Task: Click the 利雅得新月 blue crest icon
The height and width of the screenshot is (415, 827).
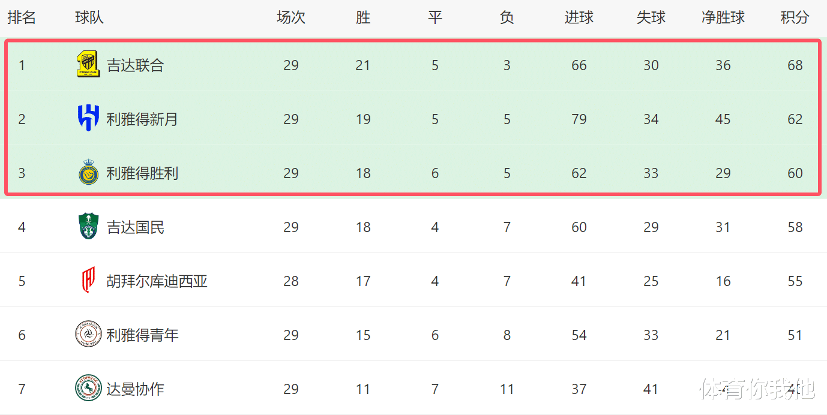Action: 88,118
